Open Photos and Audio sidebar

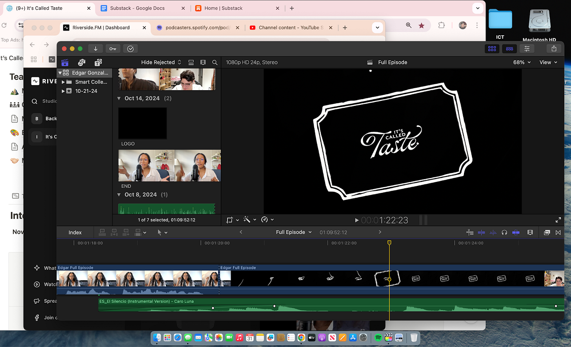(82, 62)
